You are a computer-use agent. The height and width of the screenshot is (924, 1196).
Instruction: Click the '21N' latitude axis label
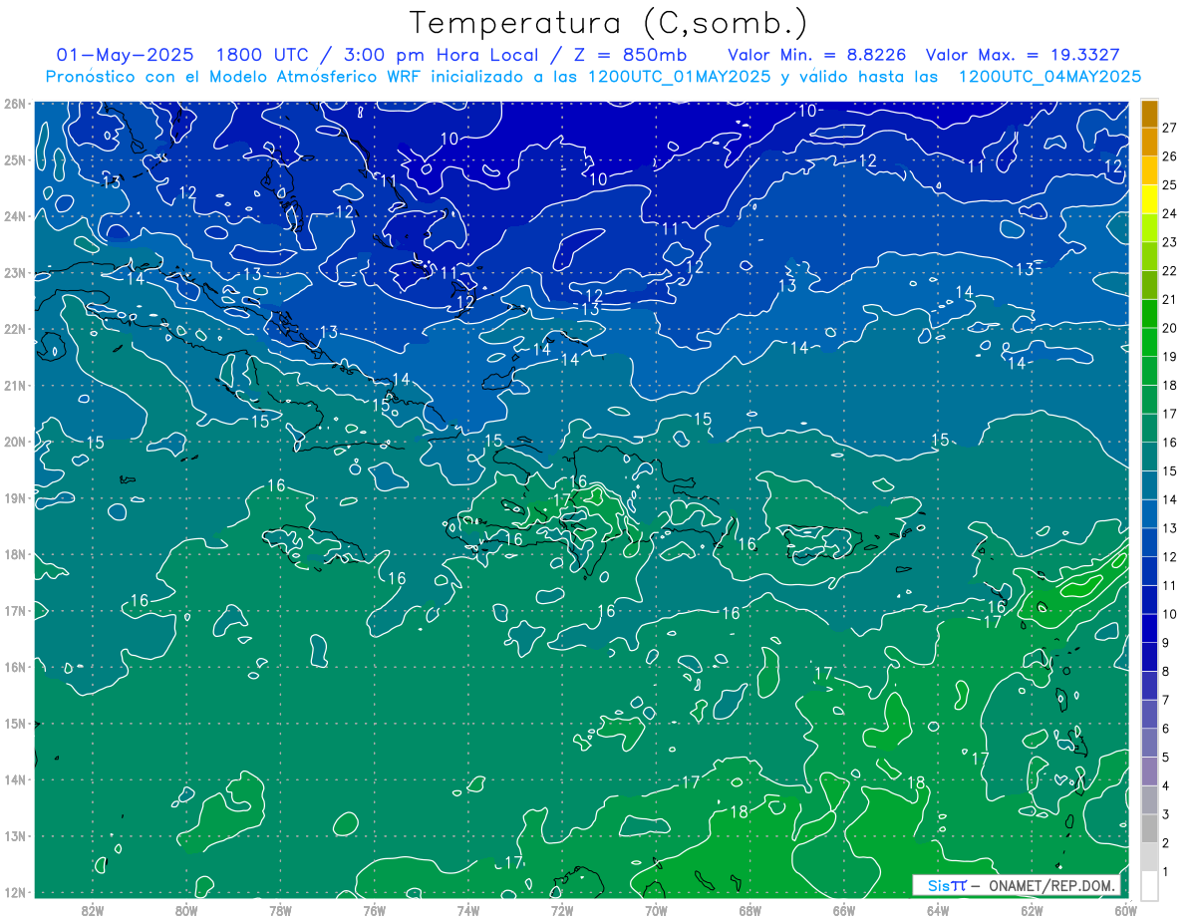tap(14, 385)
